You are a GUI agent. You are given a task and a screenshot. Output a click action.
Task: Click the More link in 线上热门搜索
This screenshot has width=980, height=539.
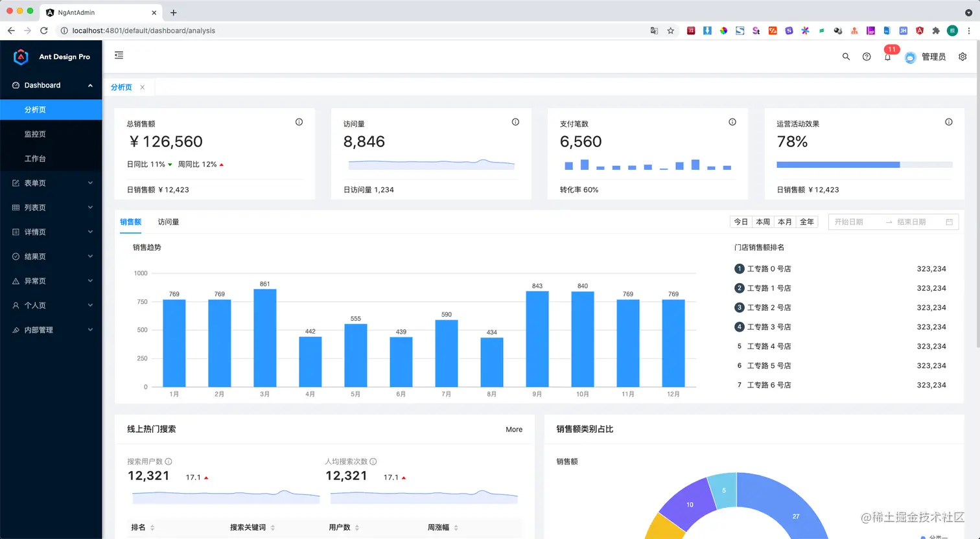514,430
